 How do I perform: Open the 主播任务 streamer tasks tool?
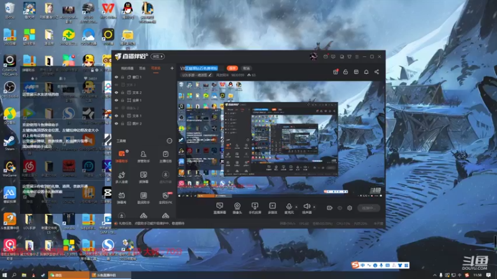point(165,157)
